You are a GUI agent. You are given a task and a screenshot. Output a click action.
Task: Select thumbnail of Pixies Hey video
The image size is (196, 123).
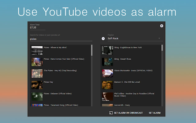(37, 85)
